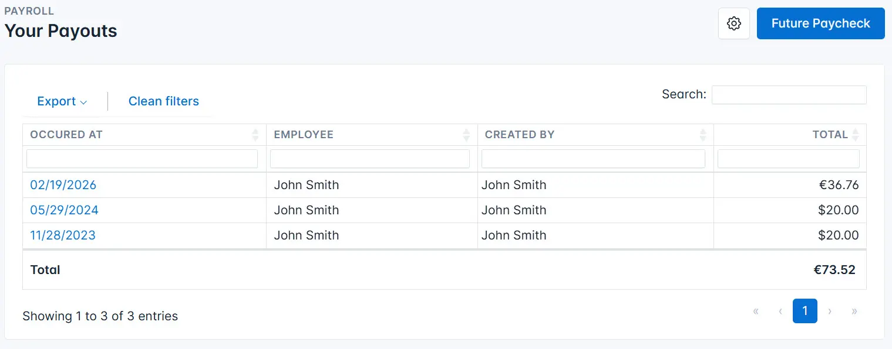Collapse the Export options arrow
Screen dimensions: 892x349
point(83,101)
